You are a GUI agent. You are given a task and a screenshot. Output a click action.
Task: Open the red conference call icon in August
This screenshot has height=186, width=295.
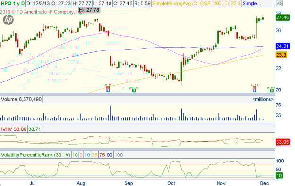coord(108,88)
